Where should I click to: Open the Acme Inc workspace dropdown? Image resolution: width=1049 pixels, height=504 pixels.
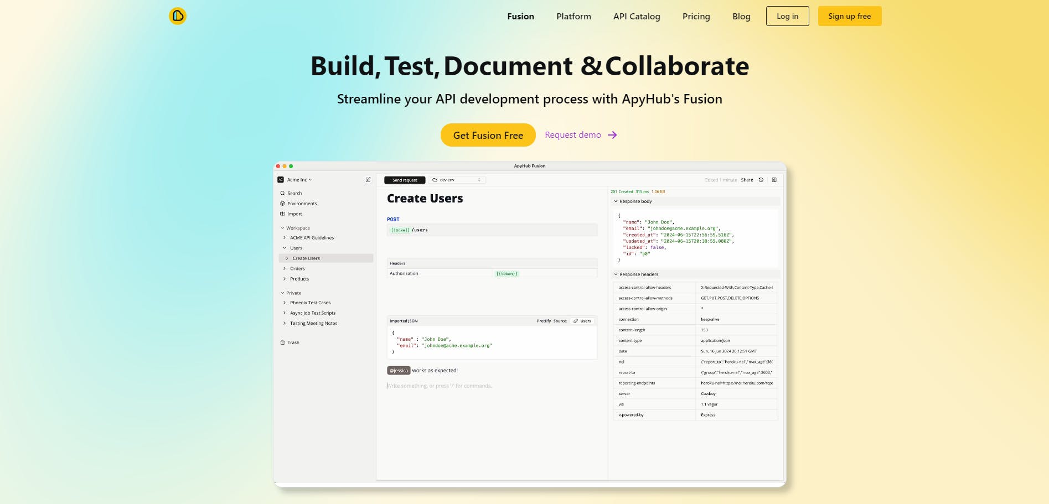pos(299,180)
